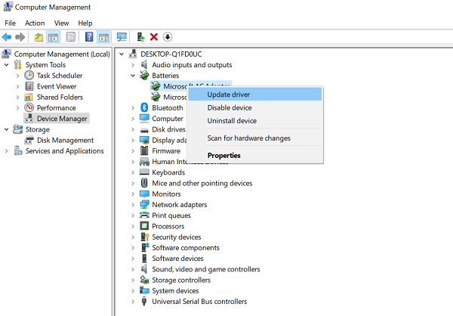Select Event Viewer in left tree

[56, 86]
